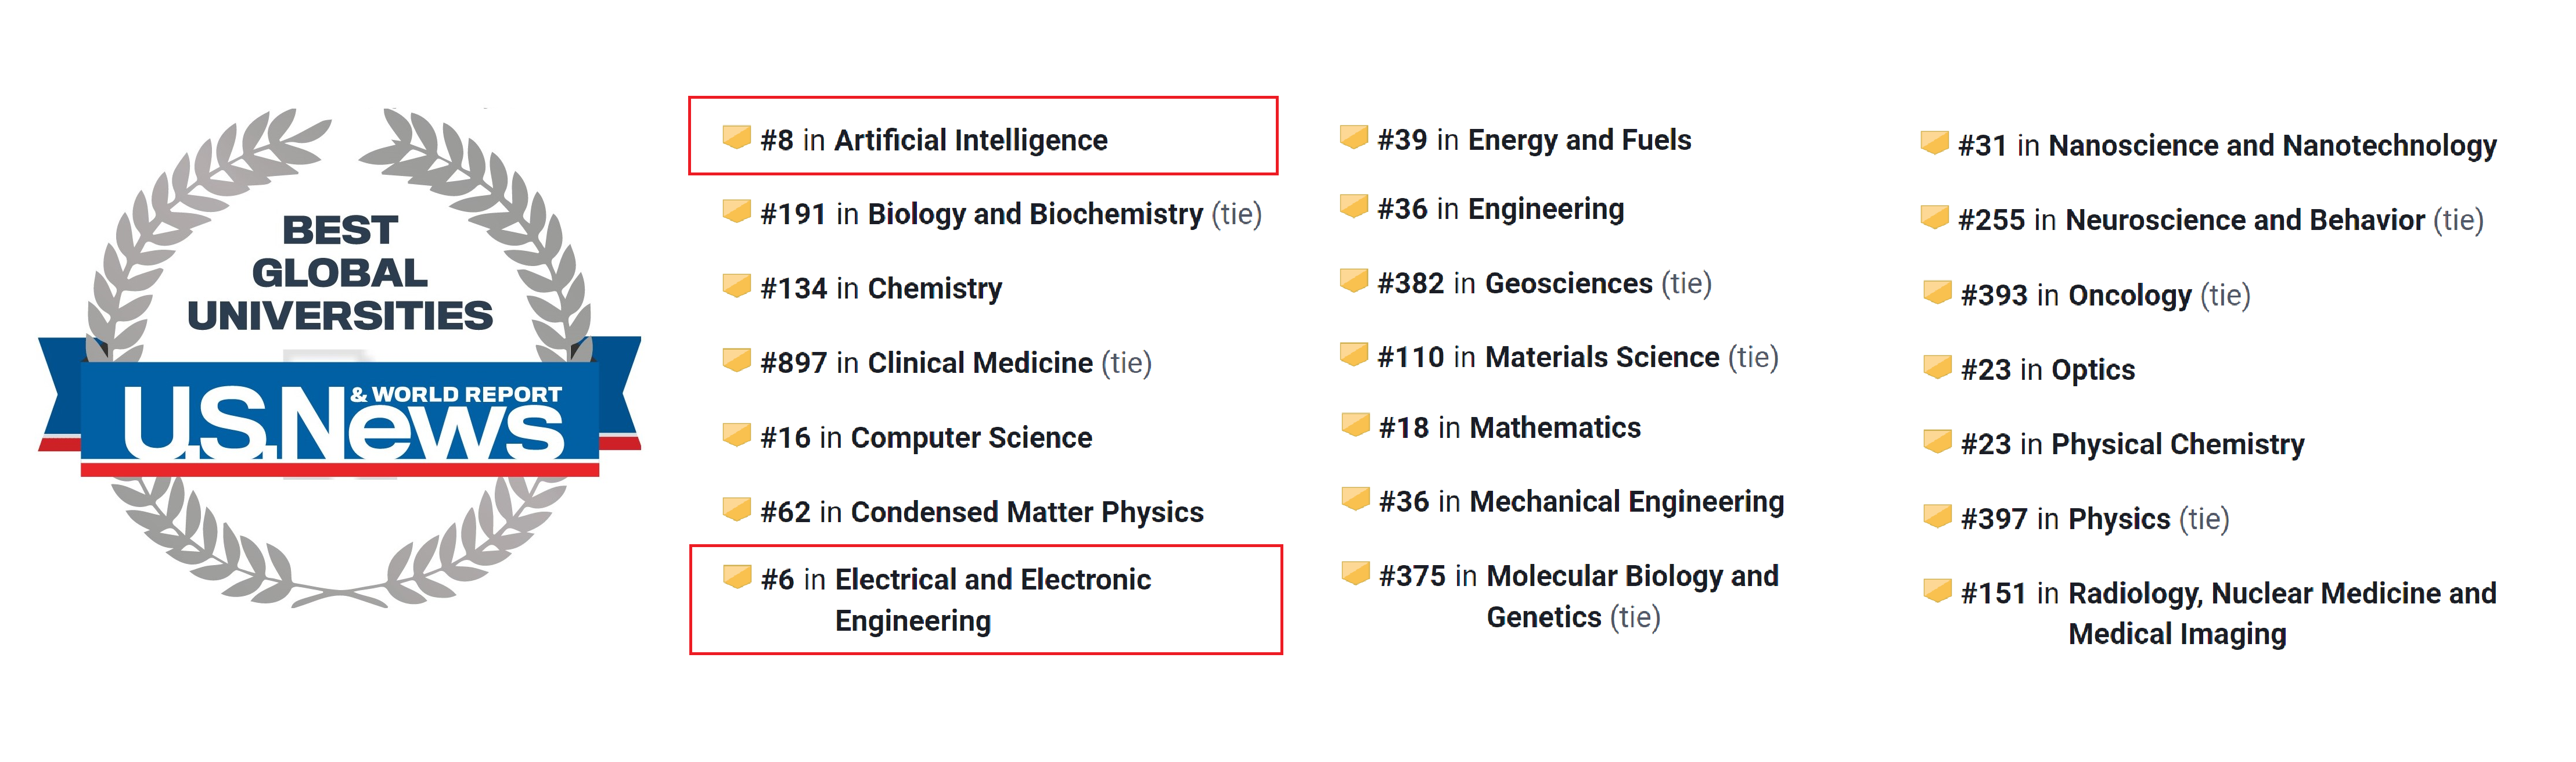Click the badge icon beside Mechanical Engineering

click(1355, 499)
